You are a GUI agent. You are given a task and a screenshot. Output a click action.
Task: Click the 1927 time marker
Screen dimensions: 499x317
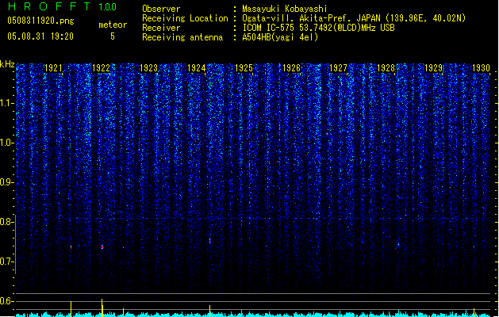pos(338,68)
